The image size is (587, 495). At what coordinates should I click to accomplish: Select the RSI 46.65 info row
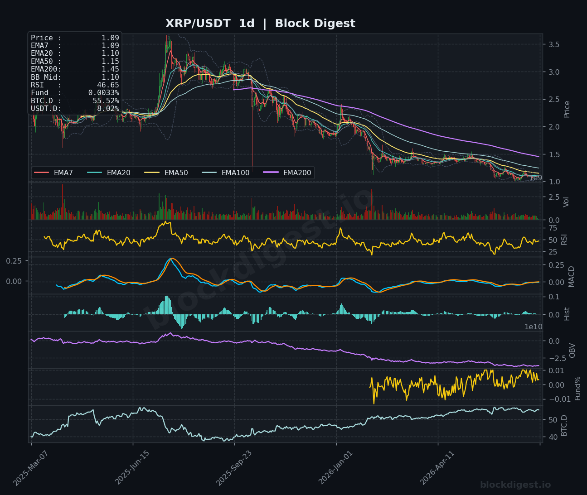75,85
